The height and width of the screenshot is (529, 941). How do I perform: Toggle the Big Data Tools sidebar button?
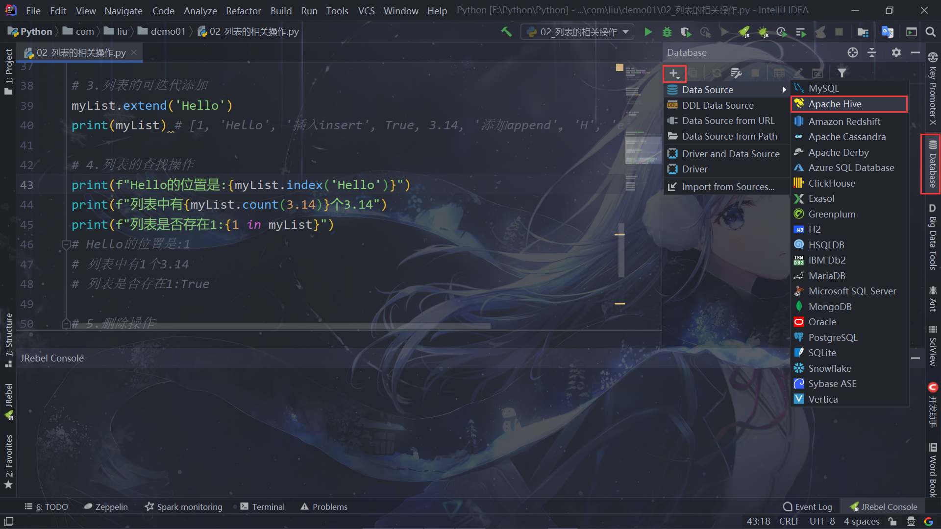(x=932, y=237)
